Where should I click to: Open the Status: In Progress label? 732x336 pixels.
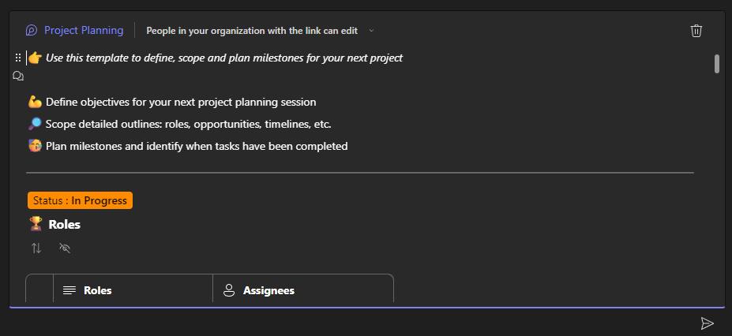click(x=81, y=200)
